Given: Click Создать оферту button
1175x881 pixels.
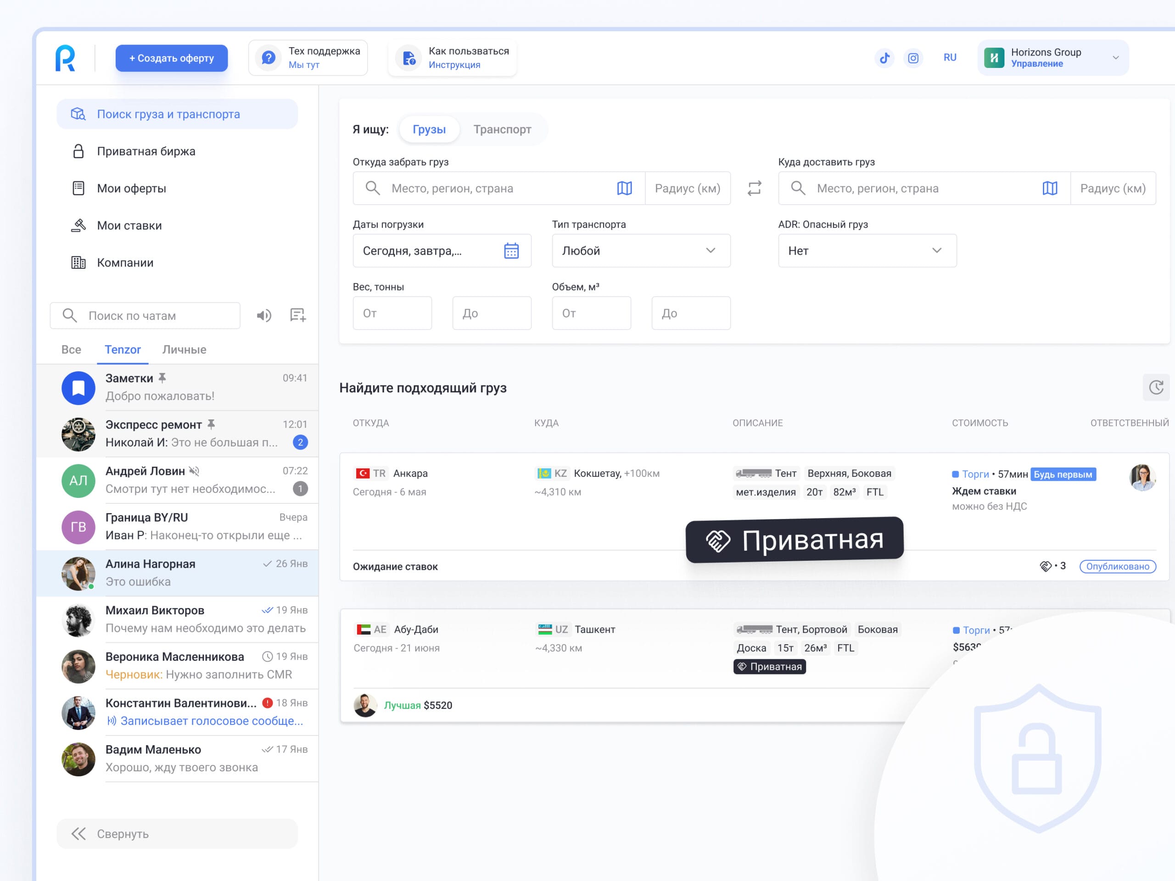Looking at the screenshot, I should [x=172, y=58].
